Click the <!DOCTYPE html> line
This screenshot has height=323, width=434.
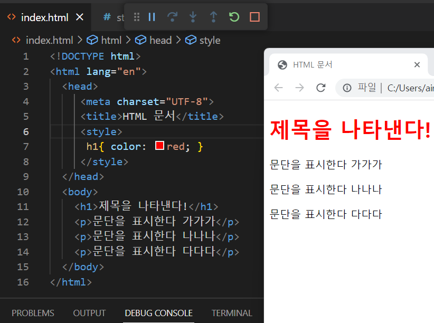(x=95, y=56)
